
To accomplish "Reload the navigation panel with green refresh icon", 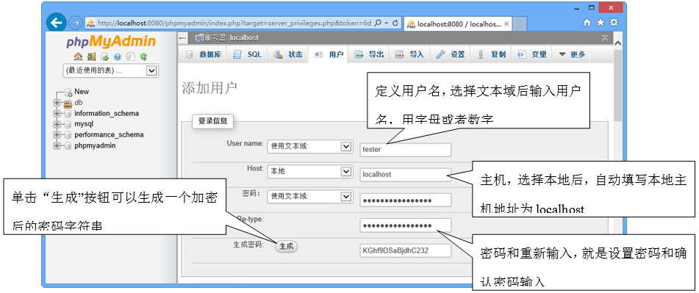I will tap(143, 57).
